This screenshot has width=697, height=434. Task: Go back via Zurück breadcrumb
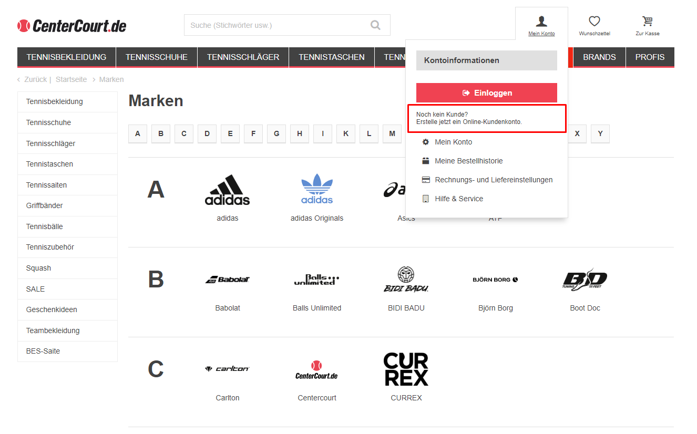coord(37,79)
